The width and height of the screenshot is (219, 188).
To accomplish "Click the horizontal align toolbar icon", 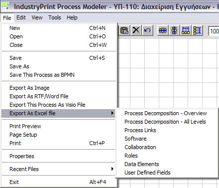I will click(163, 30).
